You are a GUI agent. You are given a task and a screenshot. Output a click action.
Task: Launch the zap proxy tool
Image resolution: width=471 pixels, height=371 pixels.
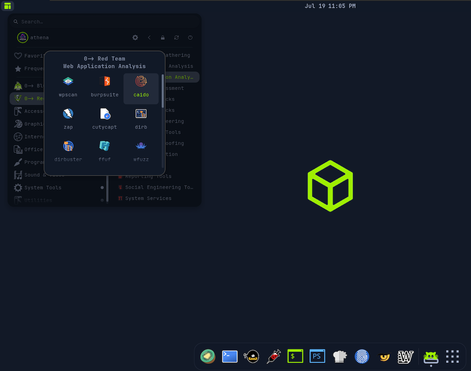point(68,118)
